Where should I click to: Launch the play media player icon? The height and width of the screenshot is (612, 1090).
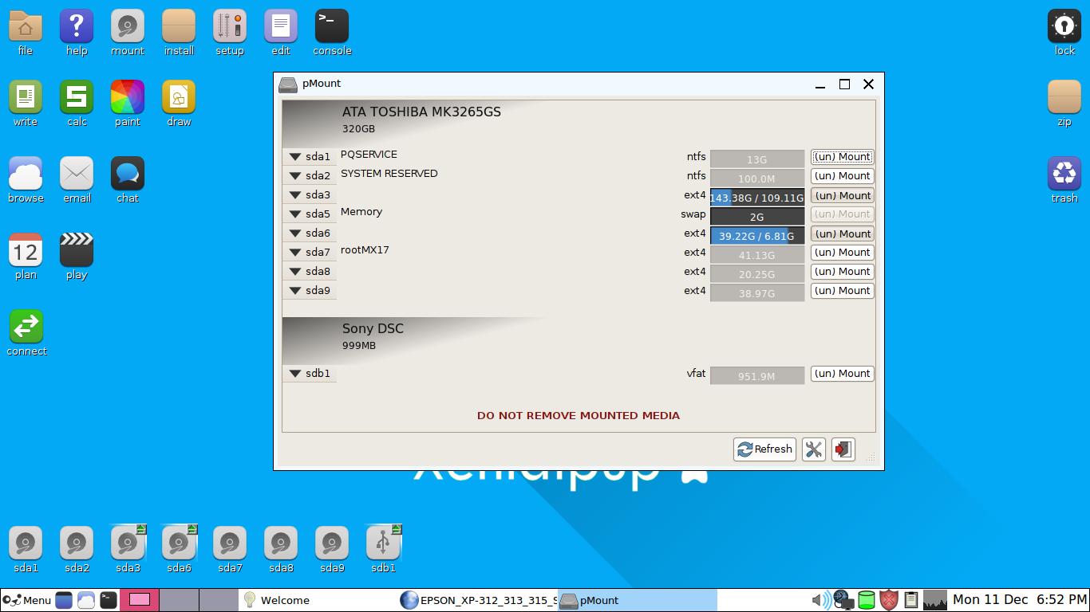[x=77, y=257]
